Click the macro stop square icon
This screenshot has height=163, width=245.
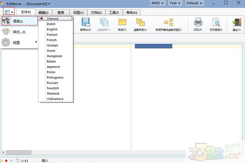[11, 161]
